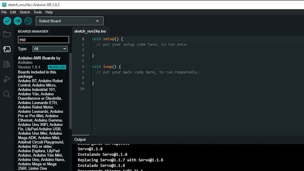Click the 'Instalado Servo@1.1.8' output line

(101, 166)
